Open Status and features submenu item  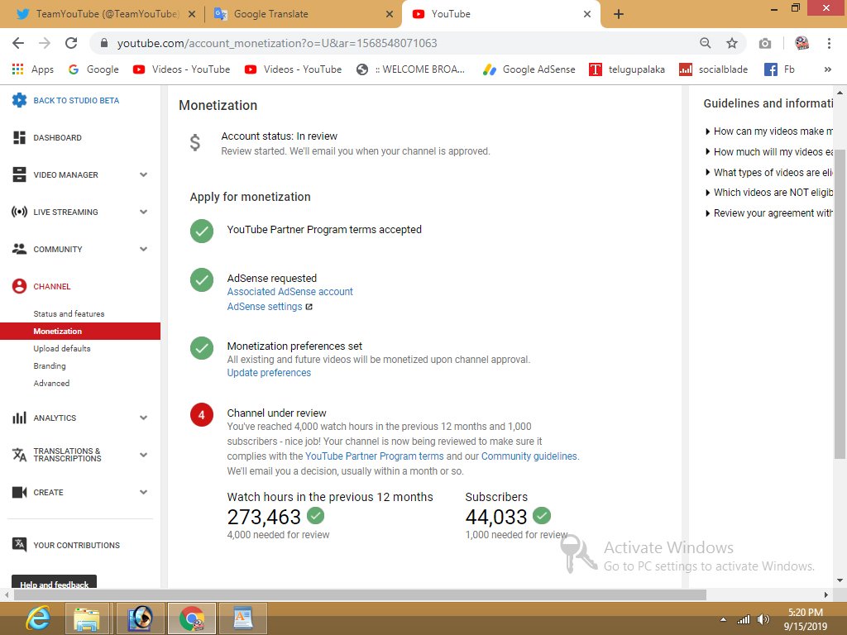[x=69, y=313]
